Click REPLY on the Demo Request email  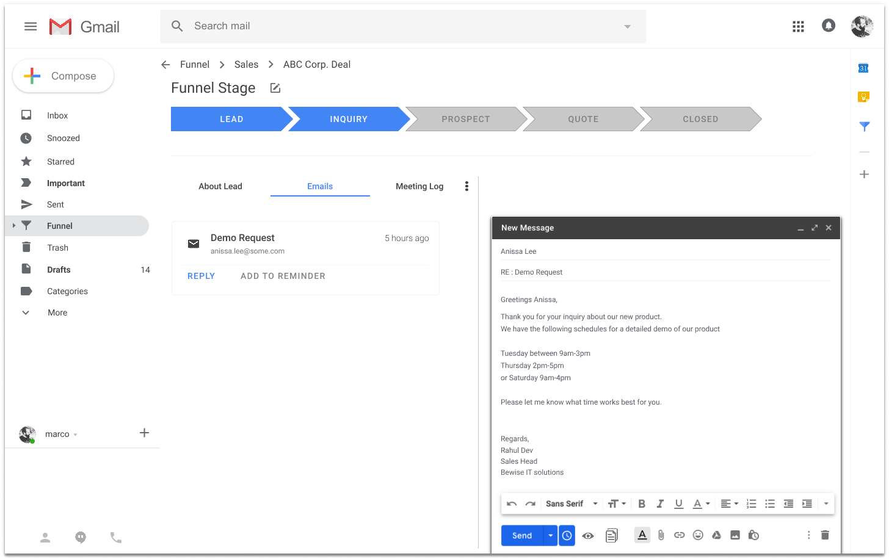pos(201,276)
